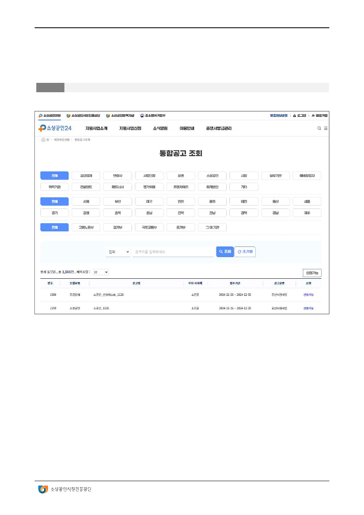Click the home icon in breadcrumb
This screenshot has height=515, width=364.
coord(43,140)
